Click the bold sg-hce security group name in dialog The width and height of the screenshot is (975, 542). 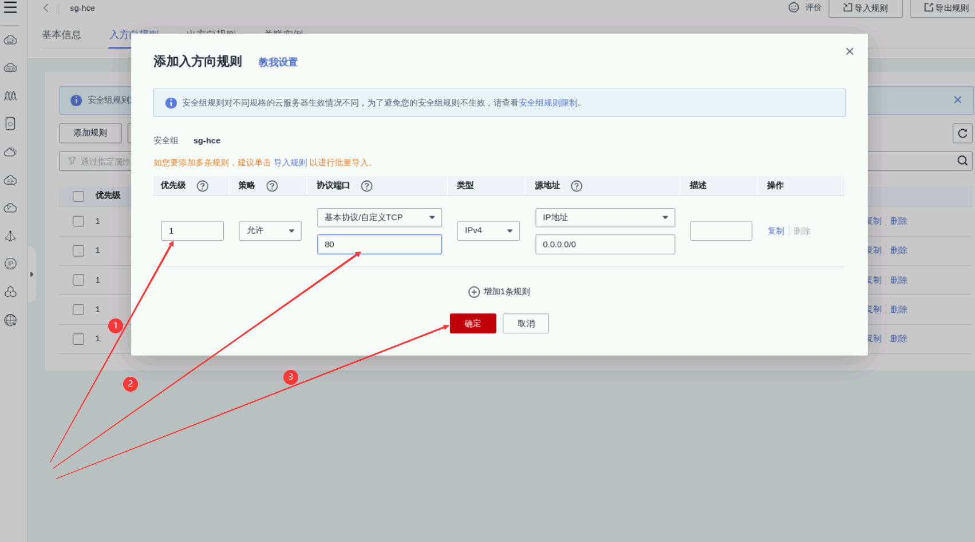click(207, 141)
